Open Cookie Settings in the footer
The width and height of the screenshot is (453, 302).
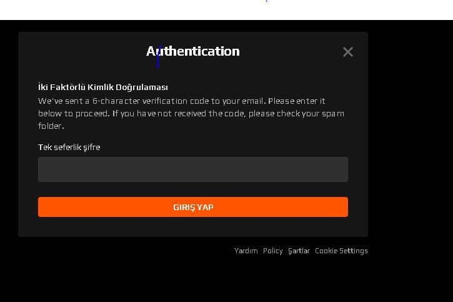[341, 251]
